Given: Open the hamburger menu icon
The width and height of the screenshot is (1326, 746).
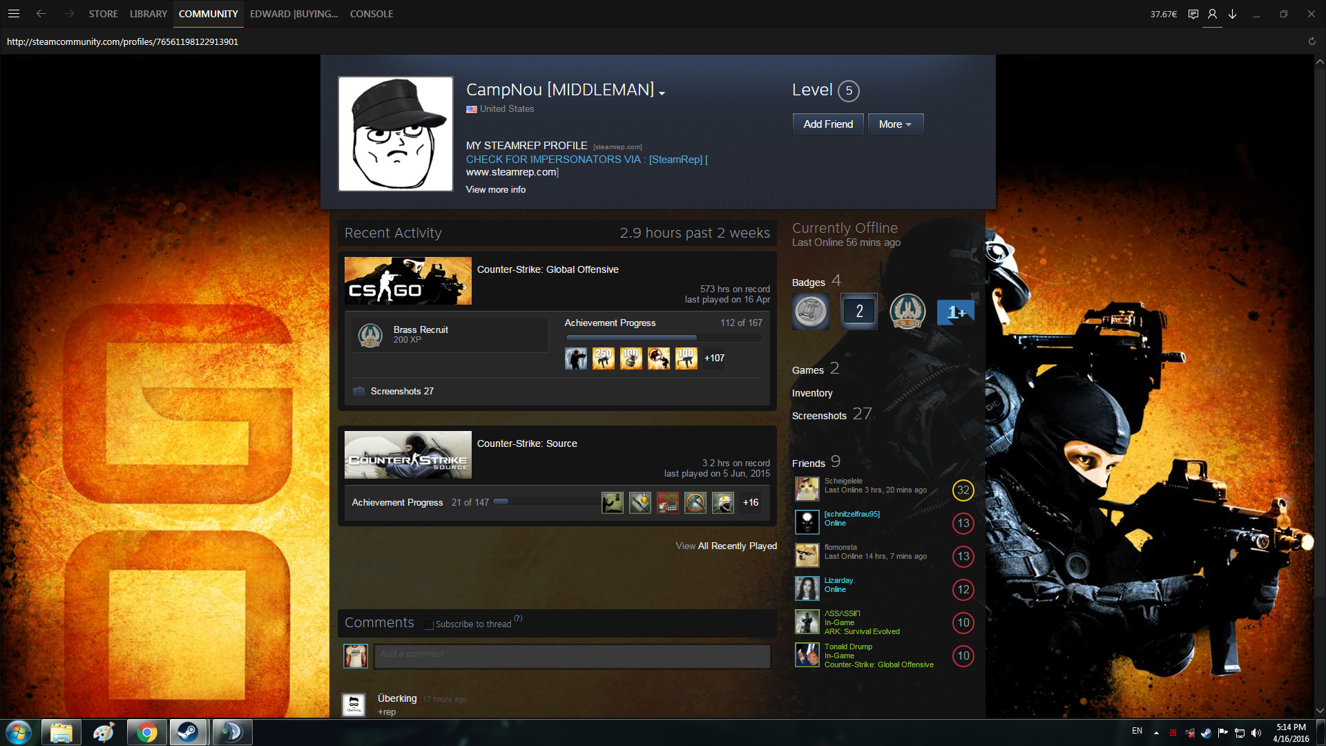Looking at the screenshot, I should click(14, 14).
